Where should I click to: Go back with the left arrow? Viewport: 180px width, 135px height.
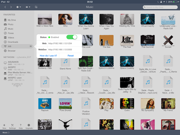click(x=5, y=7)
